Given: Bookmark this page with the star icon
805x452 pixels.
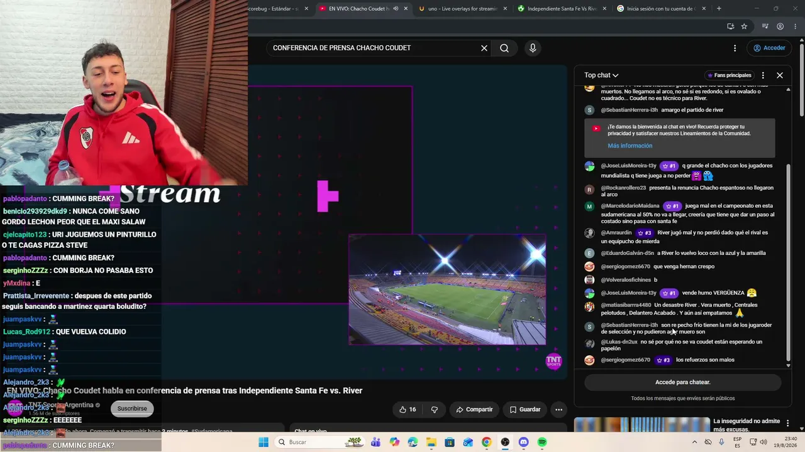Looking at the screenshot, I should (744, 26).
